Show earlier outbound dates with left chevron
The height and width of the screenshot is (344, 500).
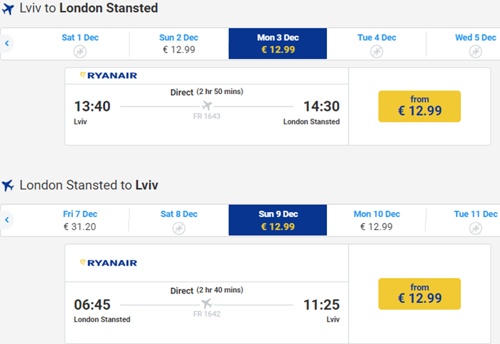[7, 44]
